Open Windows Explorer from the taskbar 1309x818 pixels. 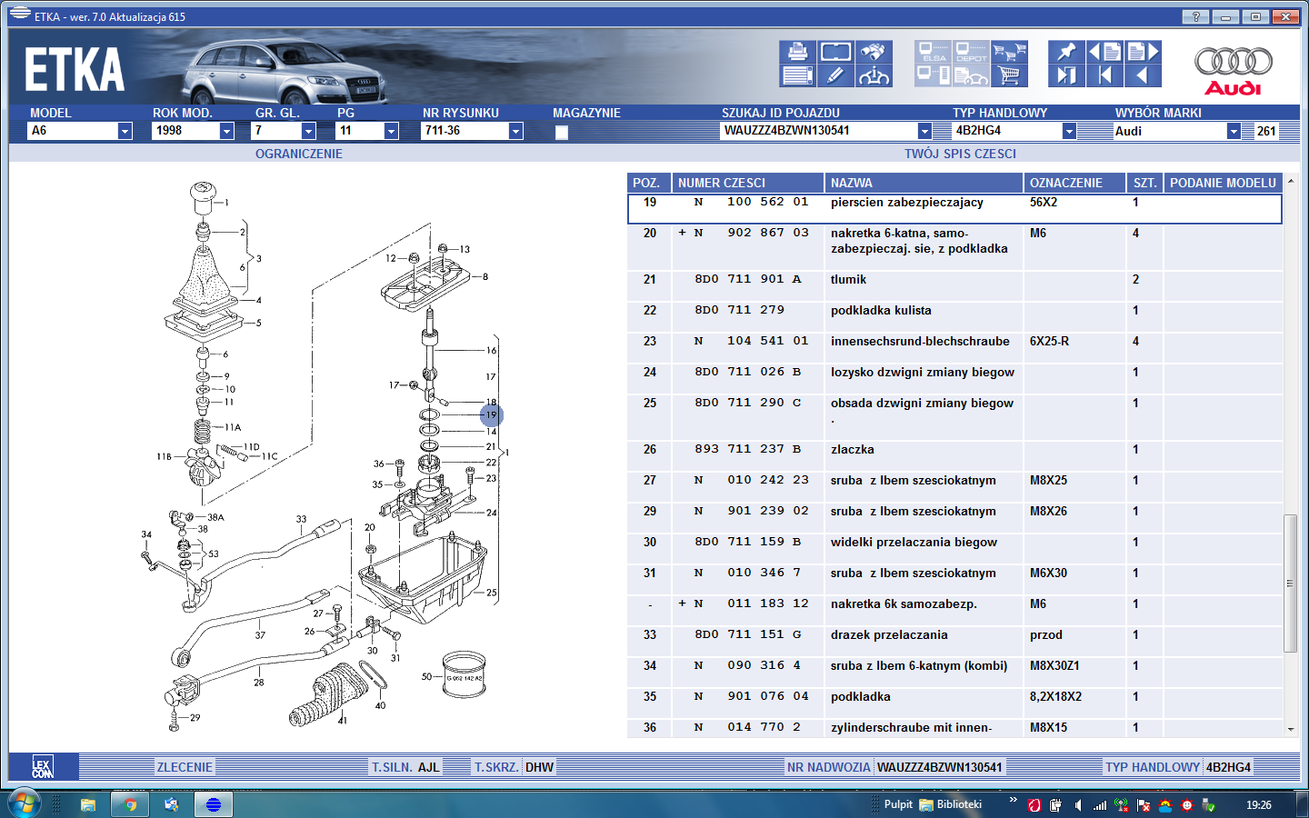(x=88, y=804)
